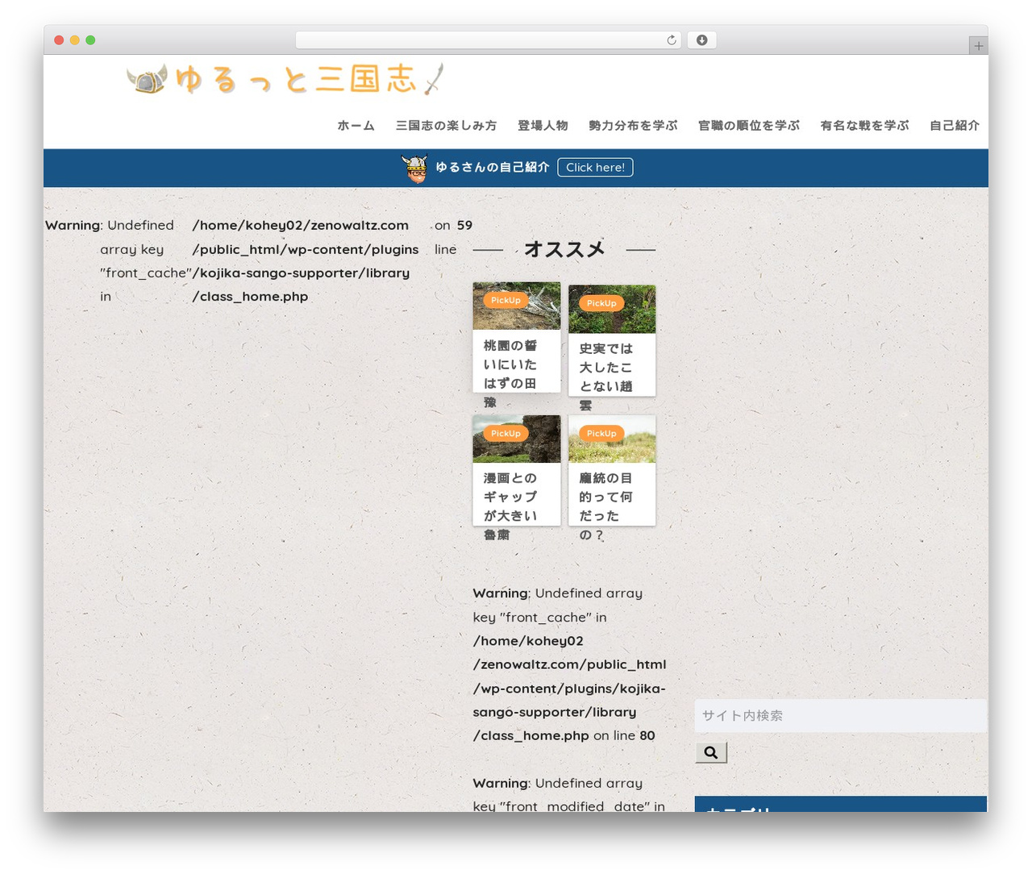The image size is (1032, 874).
Task: Open the 自己紹介 menu item
Action: pyautogui.click(x=955, y=126)
